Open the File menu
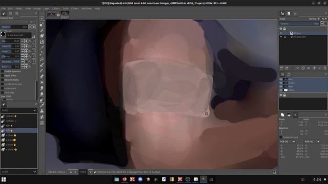 click(4, 9)
